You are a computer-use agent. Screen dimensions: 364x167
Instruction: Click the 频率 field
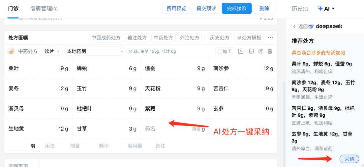tap(104, 146)
